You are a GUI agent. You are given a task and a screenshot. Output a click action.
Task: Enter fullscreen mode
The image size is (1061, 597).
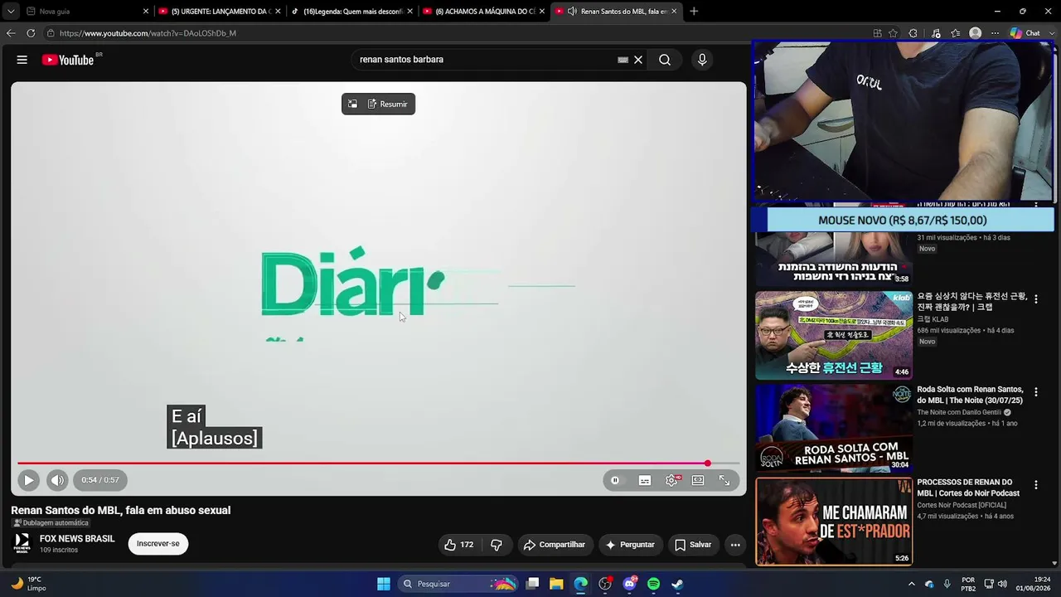pyautogui.click(x=724, y=480)
